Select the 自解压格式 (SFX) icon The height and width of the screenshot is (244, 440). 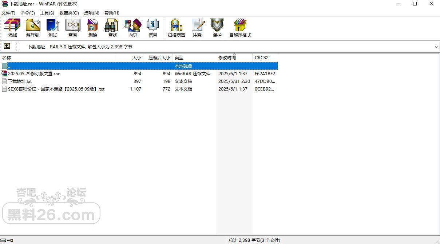tap(240, 28)
